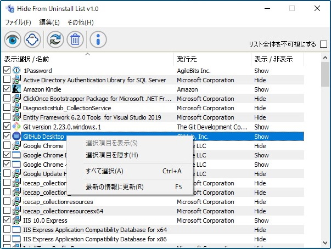
Task: Select the 1Password entry name
Action: pyautogui.click(x=37, y=71)
